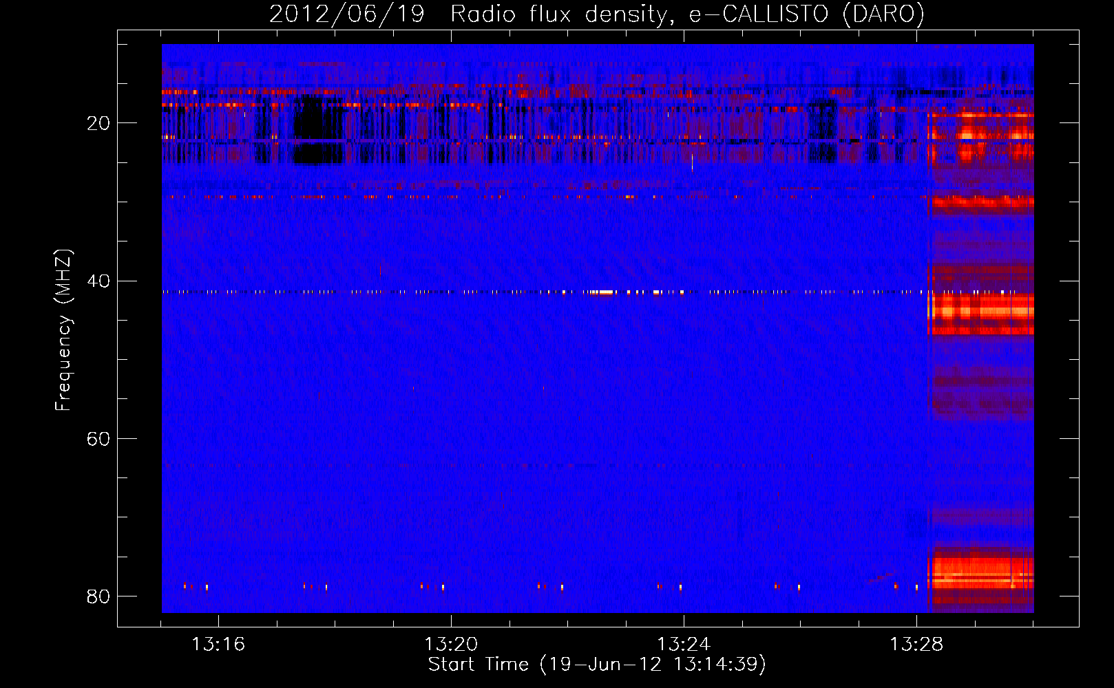The image size is (1114, 688).
Task: Click the 'Start Time (19-Jun-12 13:14:39)' label
Action: (x=597, y=665)
